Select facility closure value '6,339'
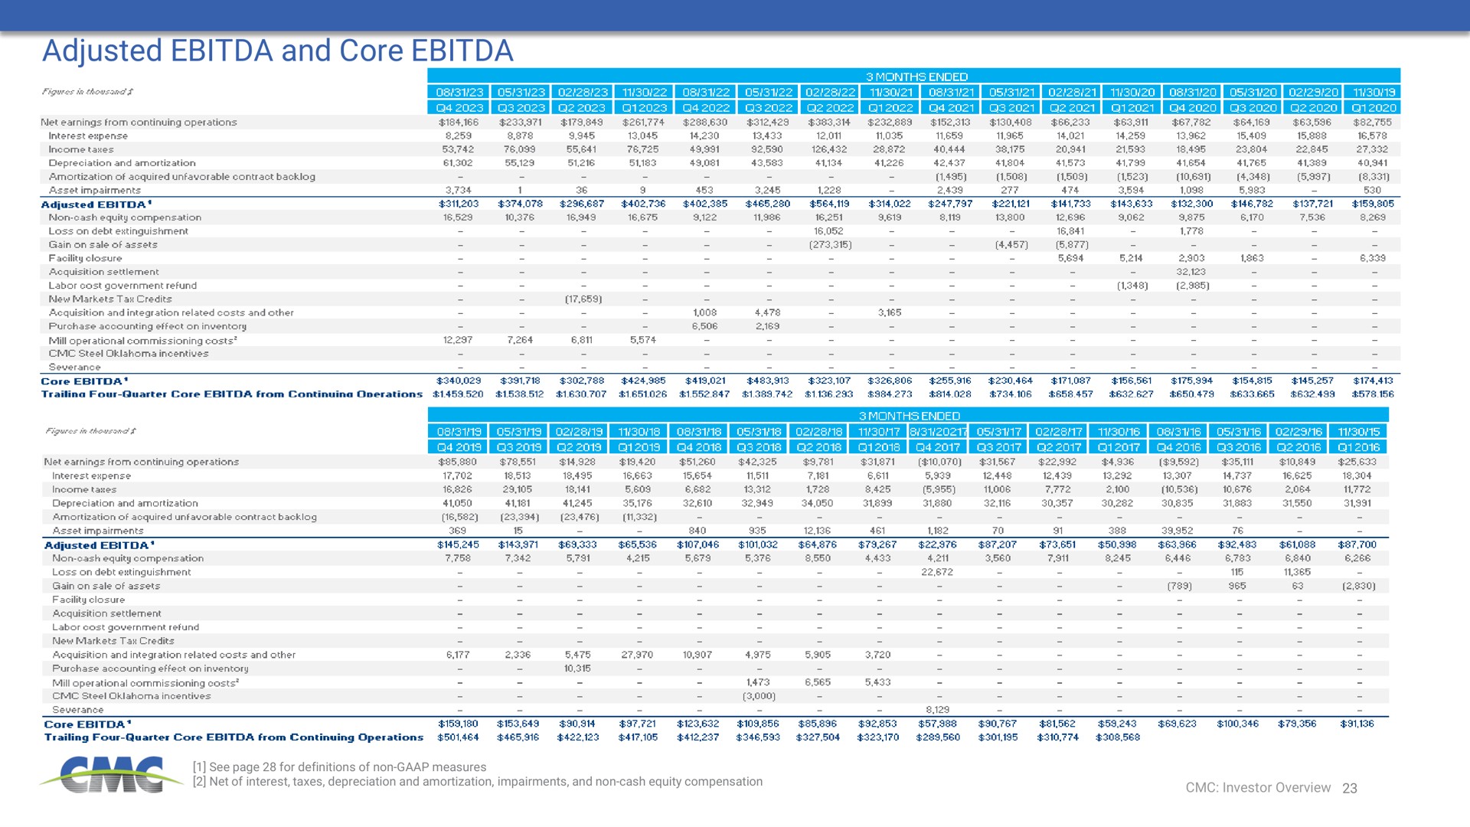 coord(1373,258)
